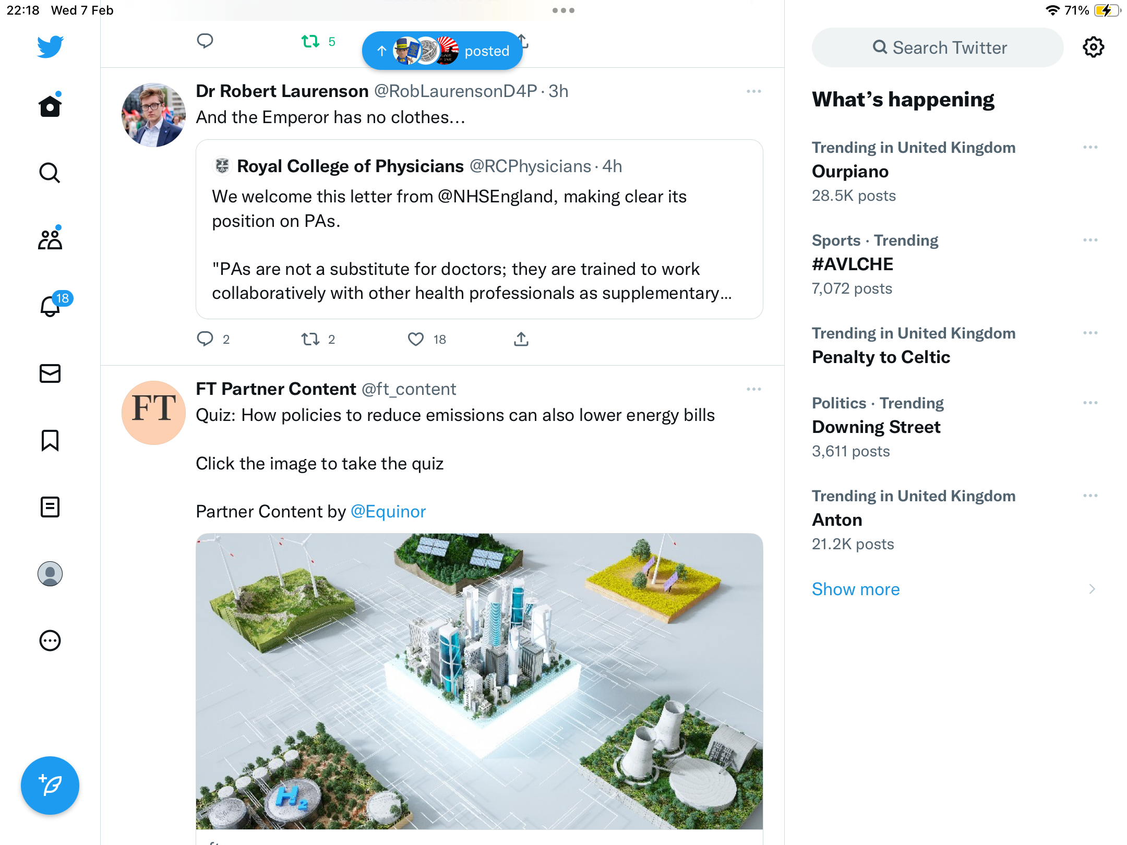The image size is (1127, 845).
Task: Like Dr Robert Laurenson's post
Action: (416, 340)
